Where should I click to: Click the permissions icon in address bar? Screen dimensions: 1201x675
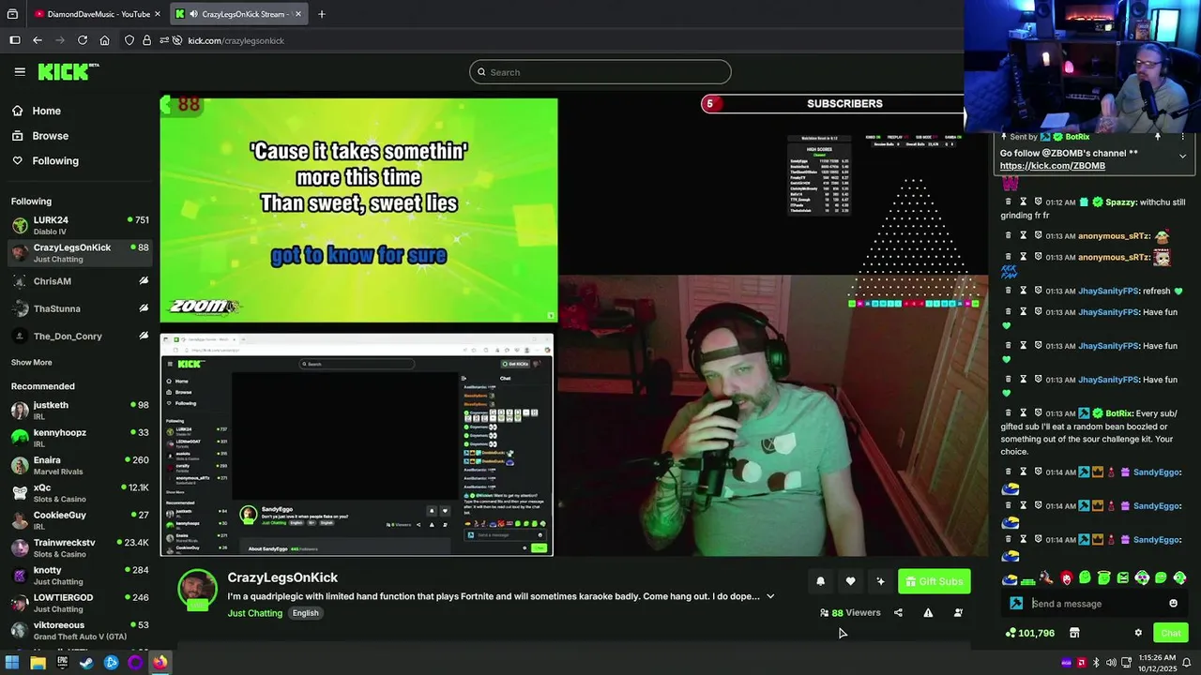tap(164, 40)
